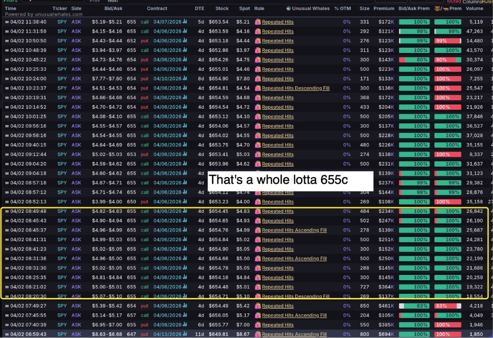493x338 pixels.
Task: Click the $461K premium value
Action: click(x=386, y=306)
